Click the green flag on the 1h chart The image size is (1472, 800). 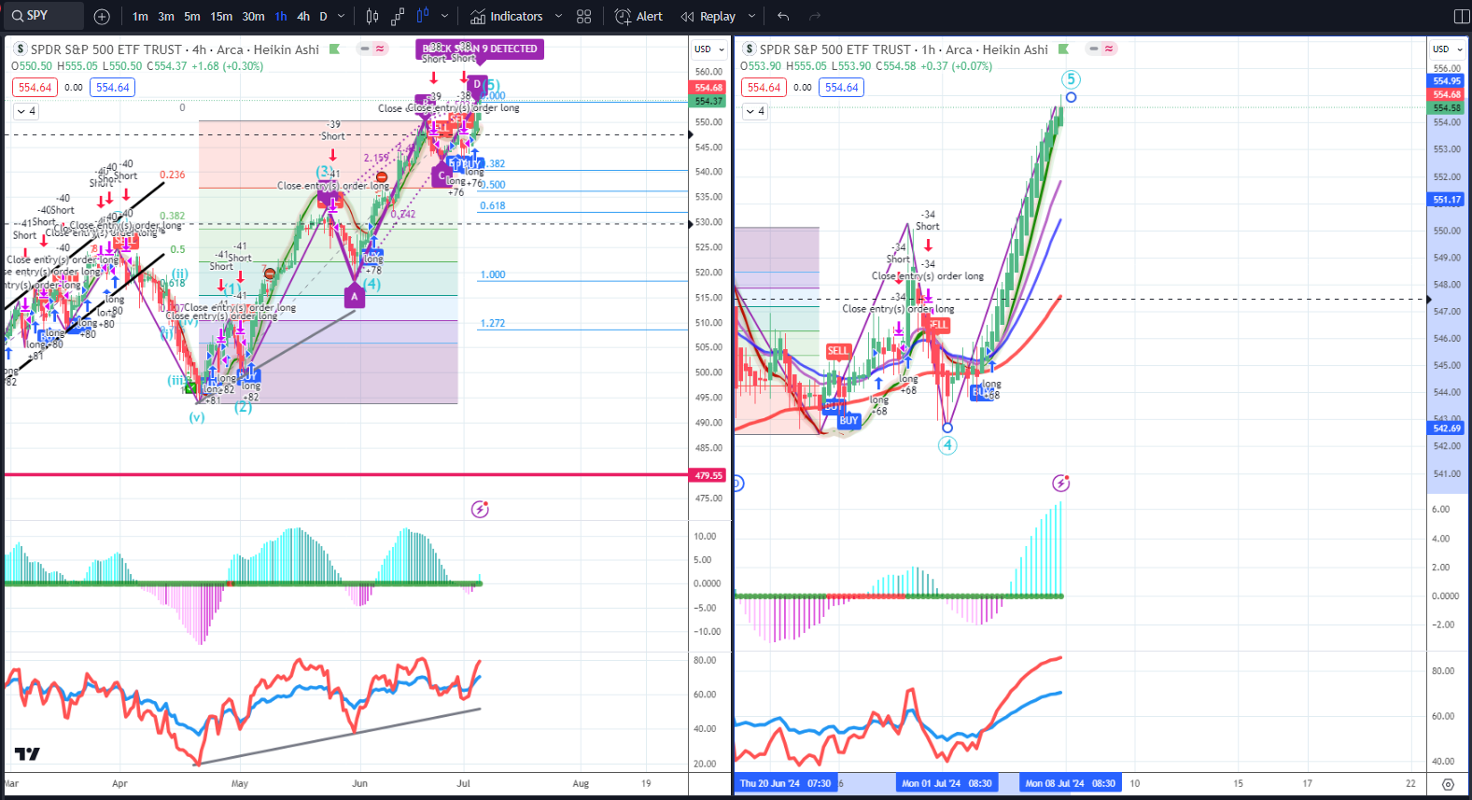coord(1063,49)
